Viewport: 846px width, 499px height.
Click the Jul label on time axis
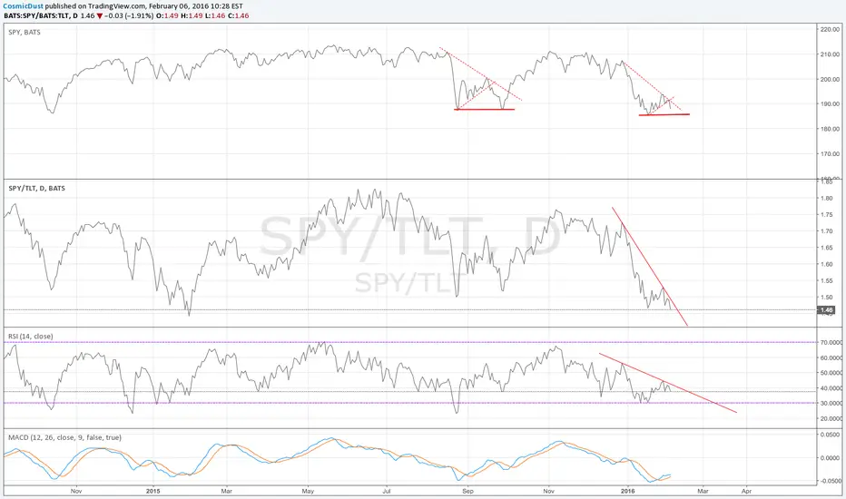click(x=387, y=492)
